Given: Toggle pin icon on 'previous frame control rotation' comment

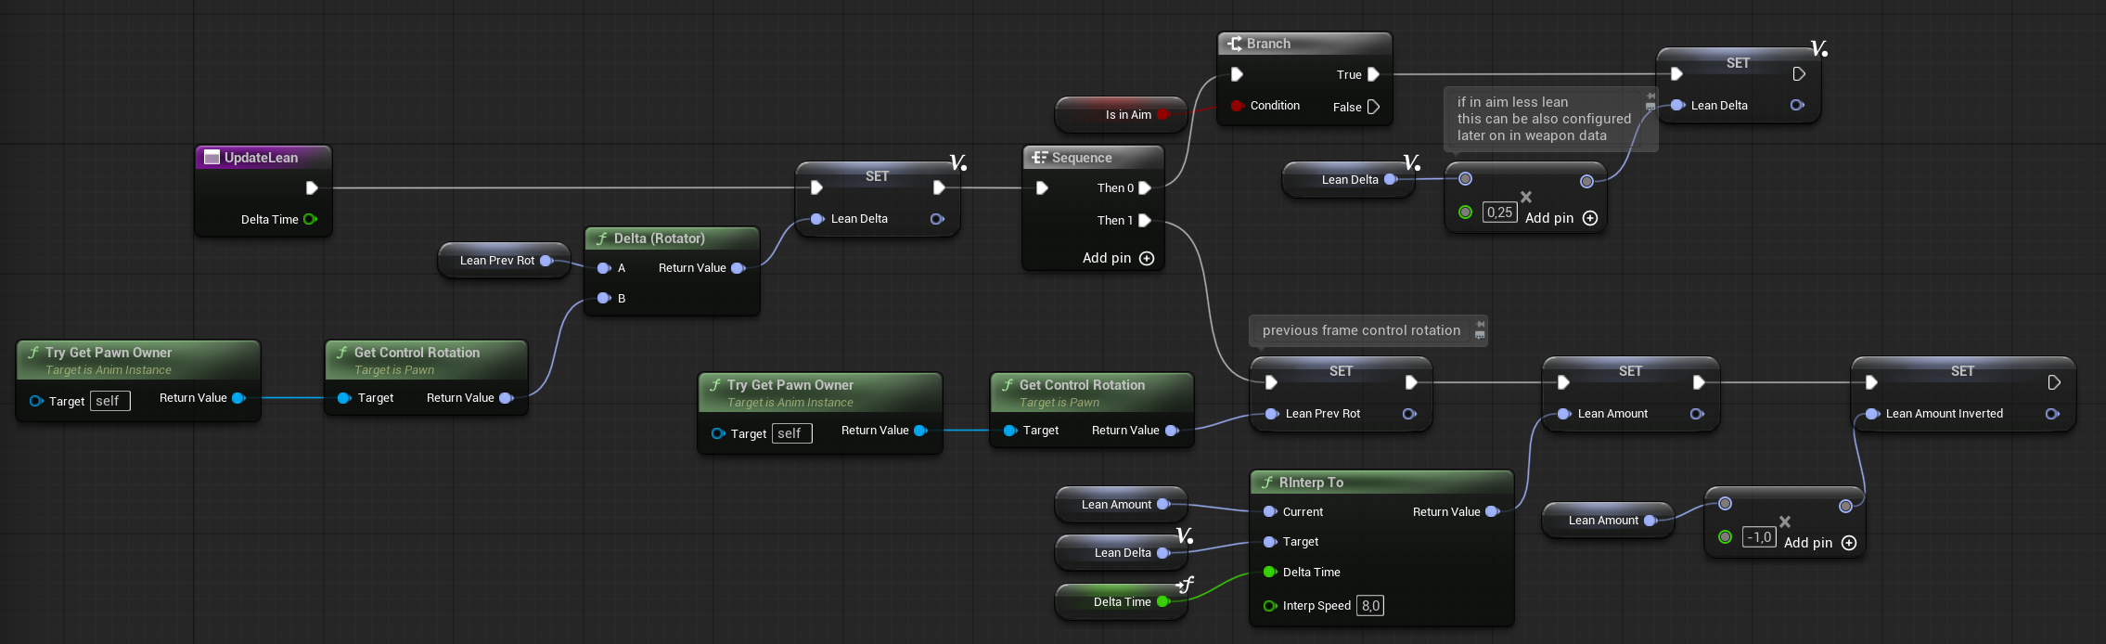Looking at the screenshot, I should (x=1480, y=324).
